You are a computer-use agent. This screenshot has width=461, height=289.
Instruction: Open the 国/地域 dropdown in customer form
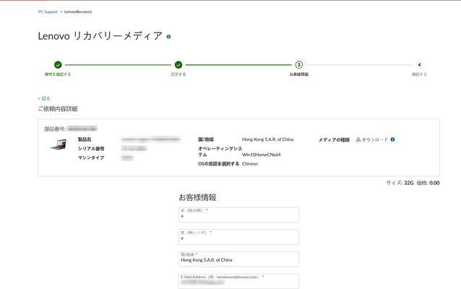(x=238, y=259)
